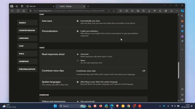Viewport: 195px width, 109px height.
Task: Open the Collections icon in toolbar
Action: (138, 11)
